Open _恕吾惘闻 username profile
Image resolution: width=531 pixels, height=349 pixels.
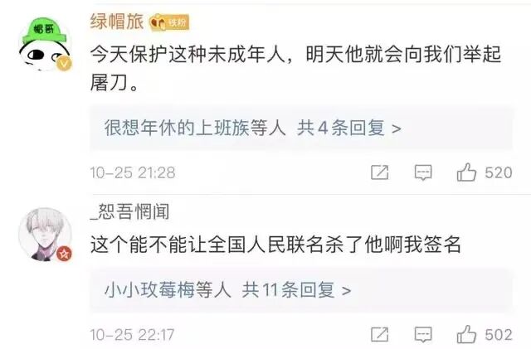pyautogui.click(x=129, y=211)
